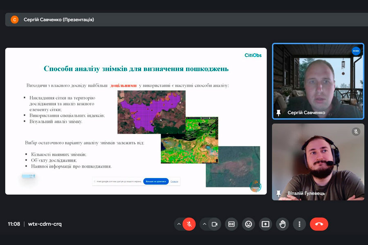
Task: Raise your hand in the meeting
Action: 282,224
